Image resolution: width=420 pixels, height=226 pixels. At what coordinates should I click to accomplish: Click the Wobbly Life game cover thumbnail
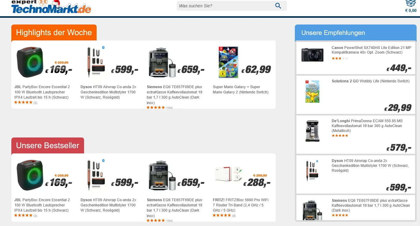click(312, 92)
